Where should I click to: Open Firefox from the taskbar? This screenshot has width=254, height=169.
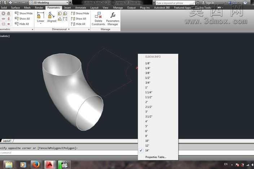[36, 165]
